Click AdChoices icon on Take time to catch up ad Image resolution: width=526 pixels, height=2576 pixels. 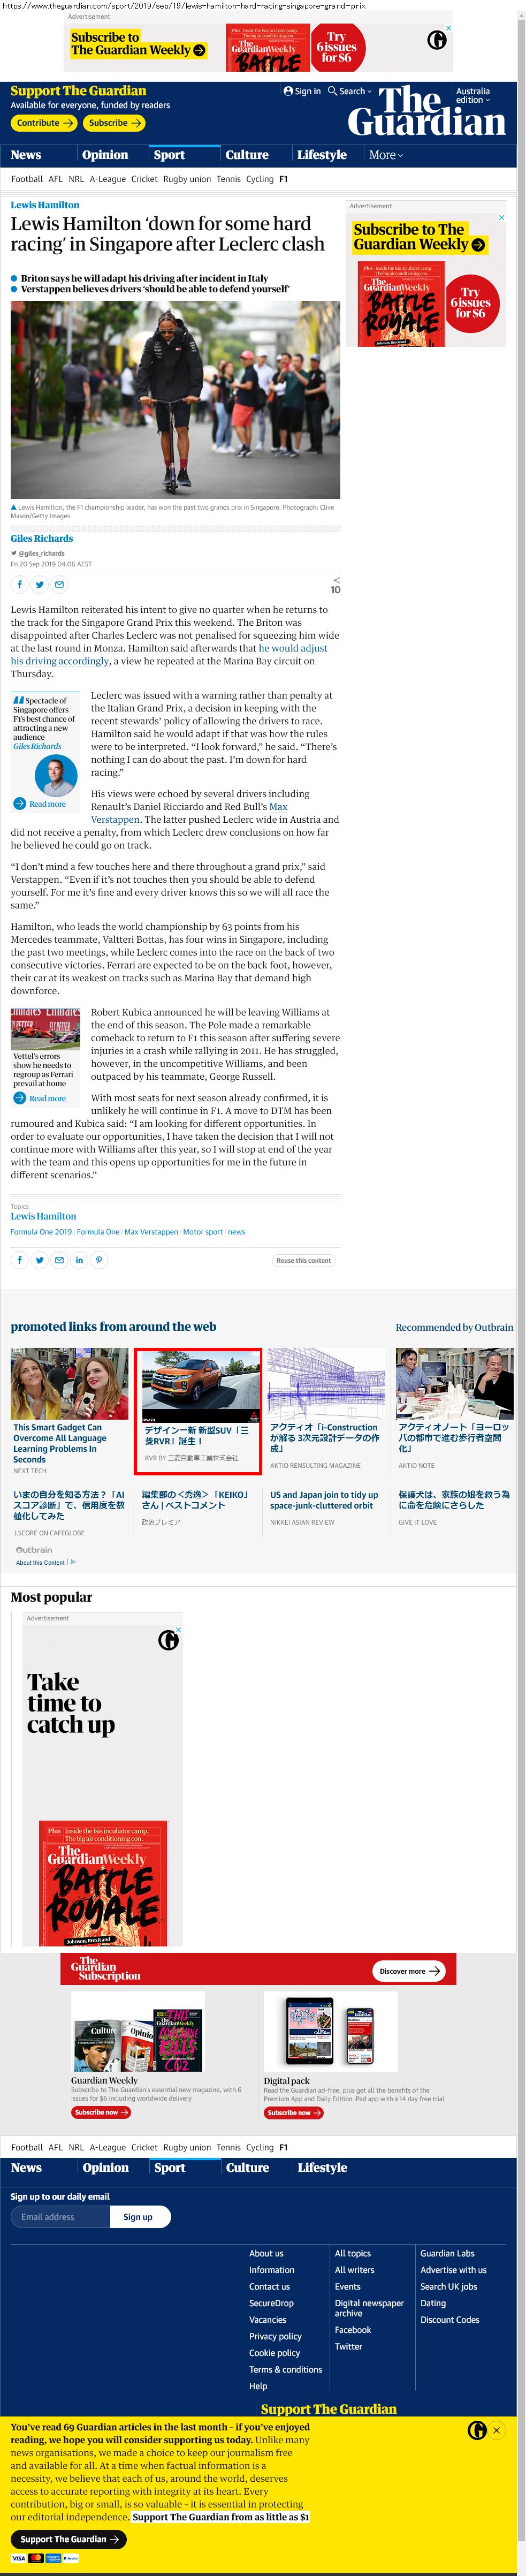pyautogui.click(x=178, y=1630)
